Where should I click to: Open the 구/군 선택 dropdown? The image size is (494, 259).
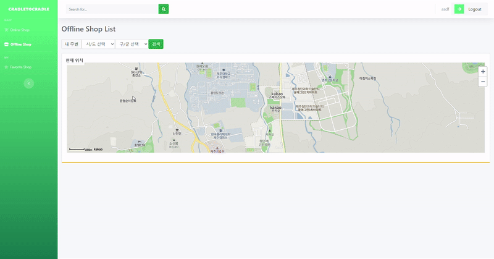pos(132,44)
